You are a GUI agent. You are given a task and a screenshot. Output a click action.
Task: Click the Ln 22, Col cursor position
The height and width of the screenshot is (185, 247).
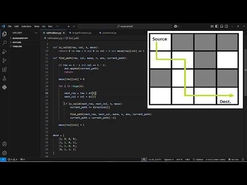155,159
